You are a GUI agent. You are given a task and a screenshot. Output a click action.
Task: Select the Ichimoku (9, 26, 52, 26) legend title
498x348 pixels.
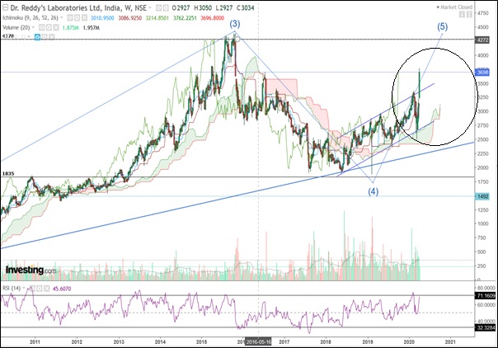click(x=31, y=18)
